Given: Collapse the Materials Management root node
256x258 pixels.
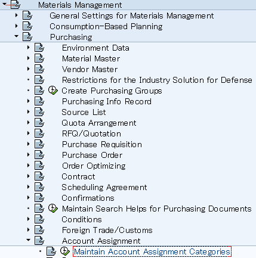Looking at the screenshot, I should 4,4.
